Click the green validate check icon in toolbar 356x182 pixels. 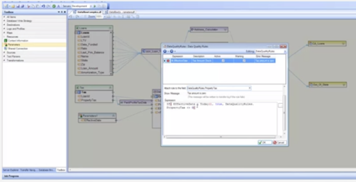[x=54, y=6]
